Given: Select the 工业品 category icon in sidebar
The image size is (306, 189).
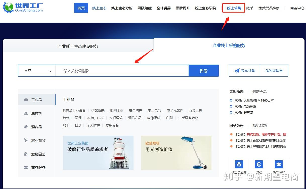Looking at the screenshot, I should click(26, 100).
